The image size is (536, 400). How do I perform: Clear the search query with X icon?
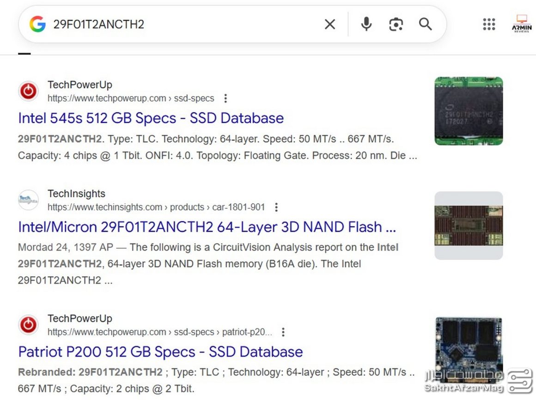click(330, 24)
